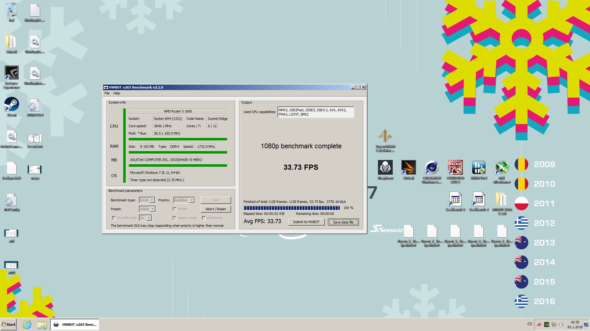The width and height of the screenshot is (590, 331).
Task: Click the Abort / Reset button
Action: (x=216, y=209)
